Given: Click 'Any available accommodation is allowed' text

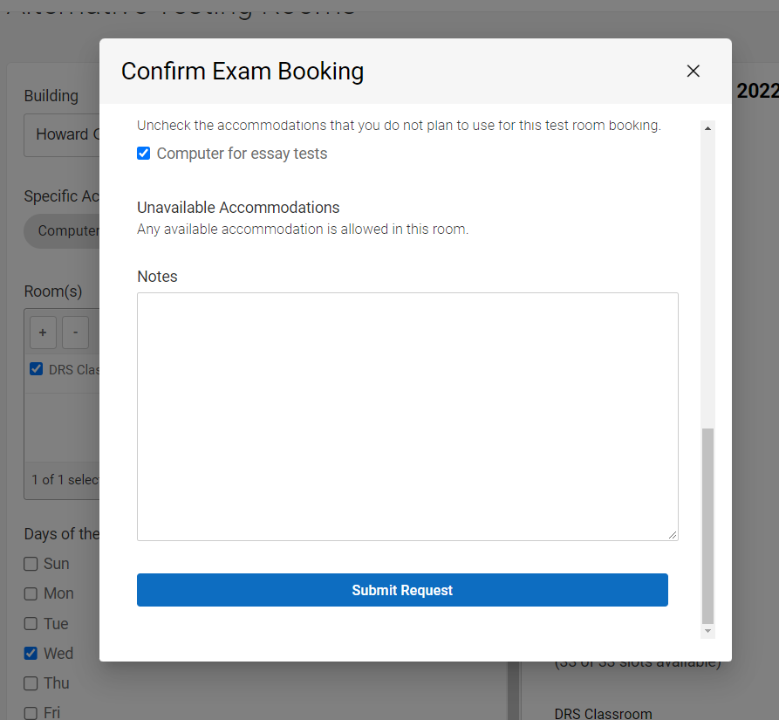Looking at the screenshot, I should [303, 229].
